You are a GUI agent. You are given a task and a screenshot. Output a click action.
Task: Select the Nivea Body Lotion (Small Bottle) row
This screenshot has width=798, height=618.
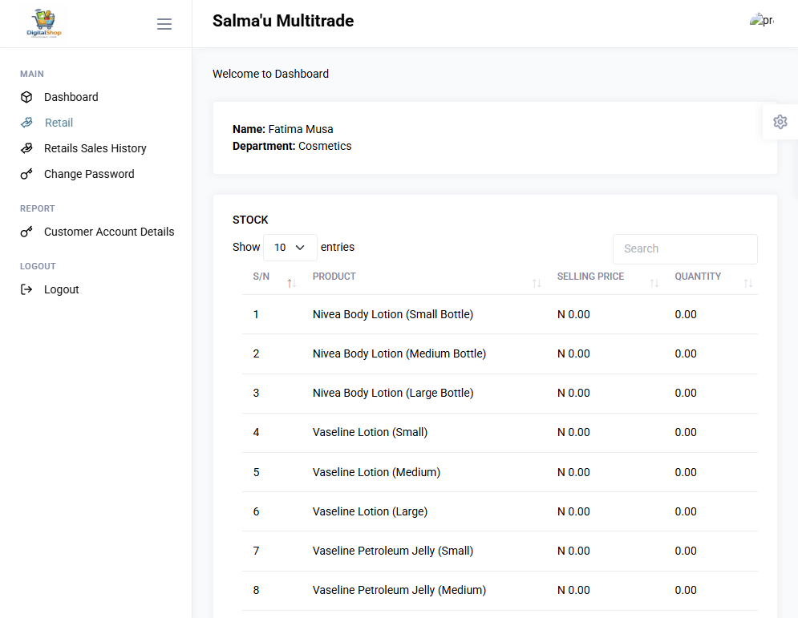point(500,314)
